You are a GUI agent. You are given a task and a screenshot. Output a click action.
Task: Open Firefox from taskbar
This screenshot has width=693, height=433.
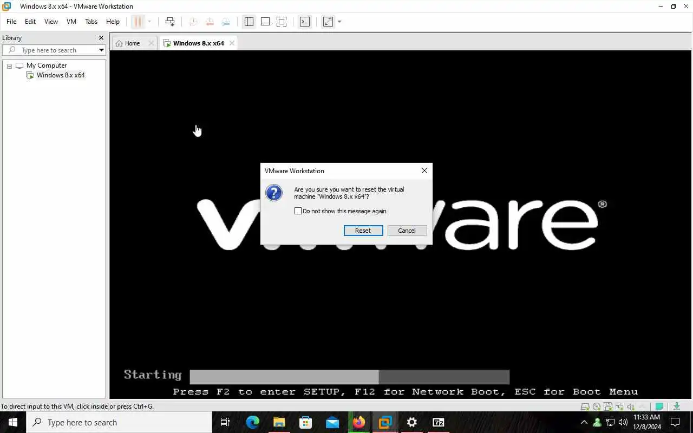pos(359,422)
